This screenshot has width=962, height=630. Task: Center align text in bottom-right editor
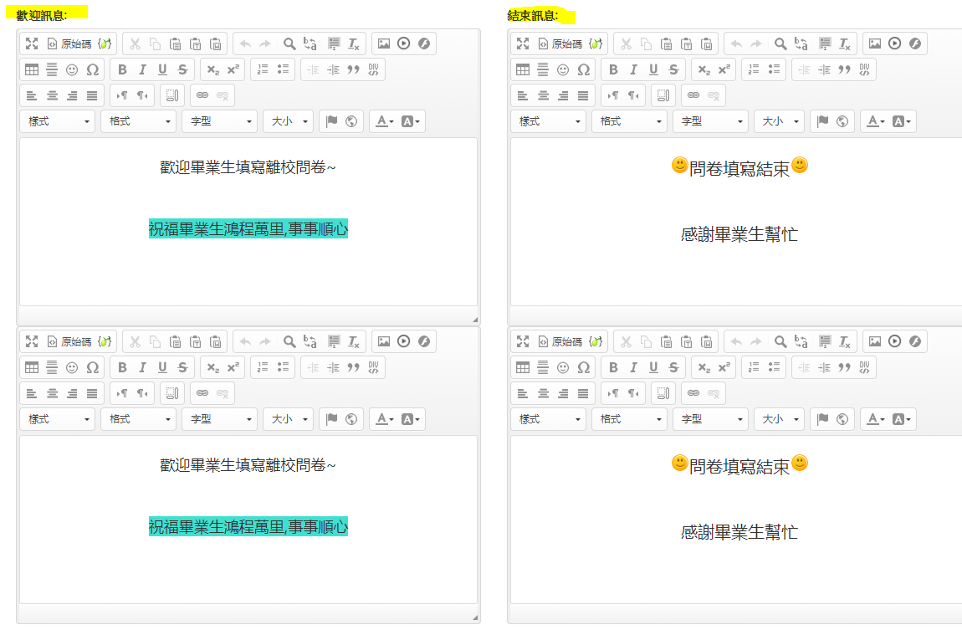point(543,393)
